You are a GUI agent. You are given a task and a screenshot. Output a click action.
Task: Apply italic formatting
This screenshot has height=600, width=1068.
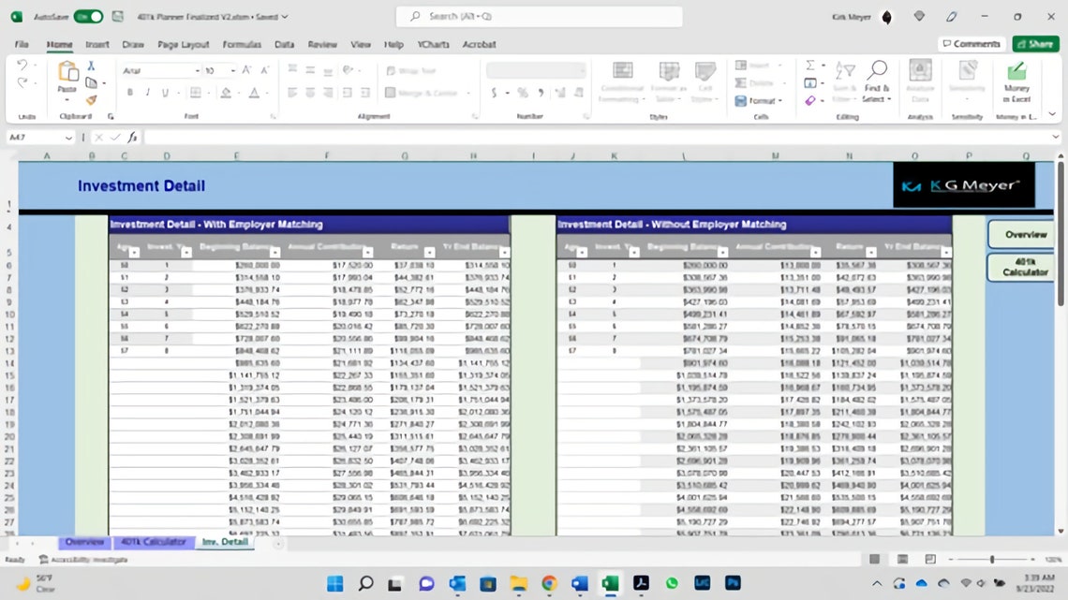click(147, 92)
